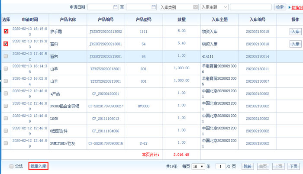Image resolution: width=303 pixels, height=174 pixels.
Task: Click the 切换到 link at top right
Action: point(297,7)
